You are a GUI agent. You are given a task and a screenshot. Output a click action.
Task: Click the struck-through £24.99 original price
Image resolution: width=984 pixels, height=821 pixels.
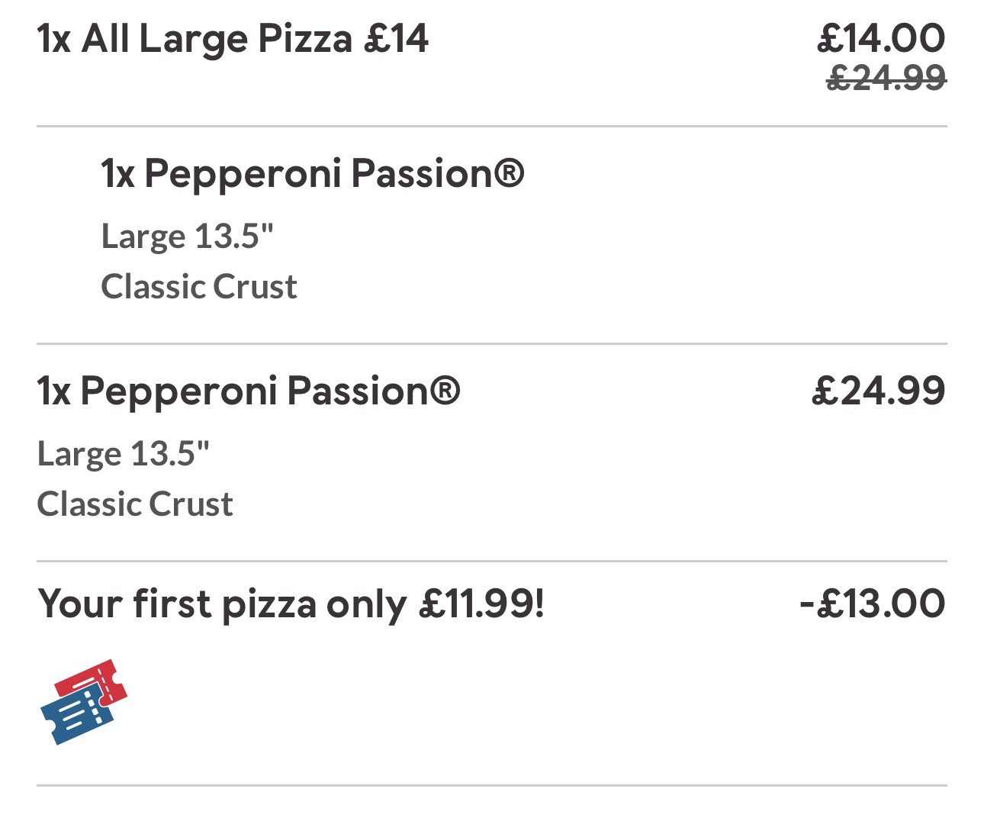[x=886, y=78]
